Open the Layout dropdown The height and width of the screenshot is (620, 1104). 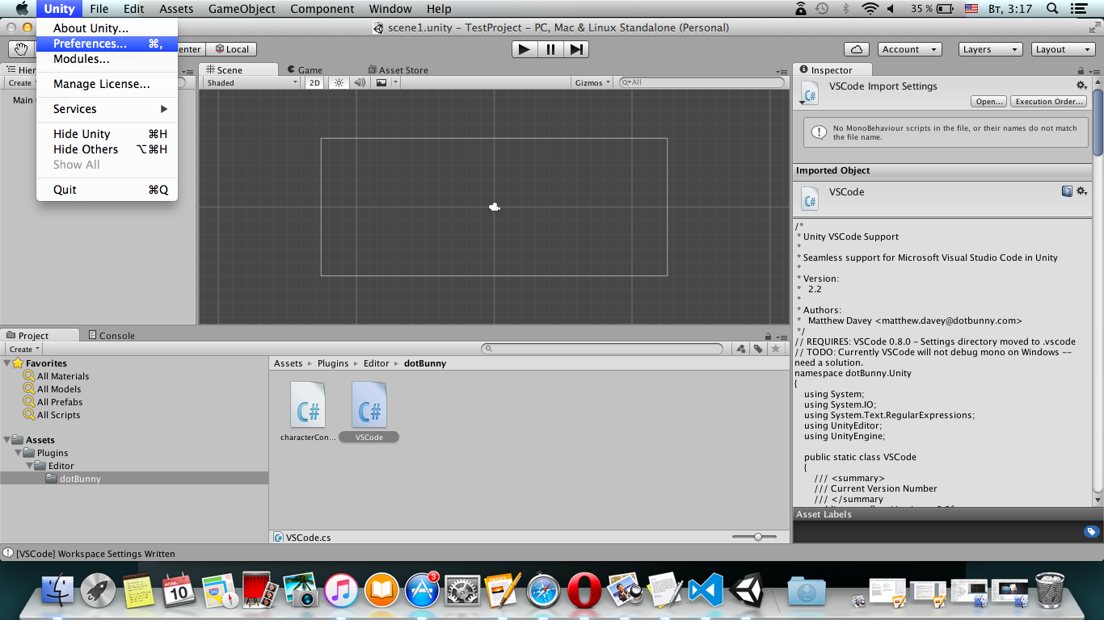pyautogui.click(x=1063, y=49)
